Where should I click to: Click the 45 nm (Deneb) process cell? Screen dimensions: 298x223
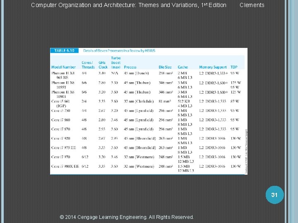136,73
